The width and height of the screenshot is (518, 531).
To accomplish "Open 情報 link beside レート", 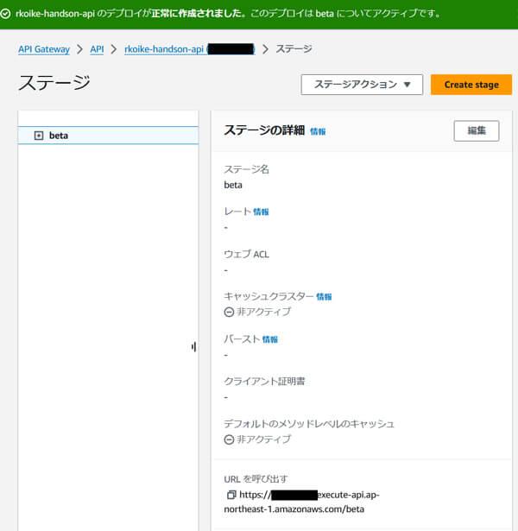I will (x=261, y=212).
